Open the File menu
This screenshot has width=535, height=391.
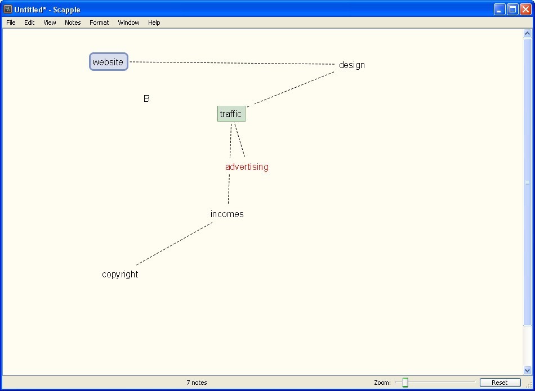(x=11, y=23)
